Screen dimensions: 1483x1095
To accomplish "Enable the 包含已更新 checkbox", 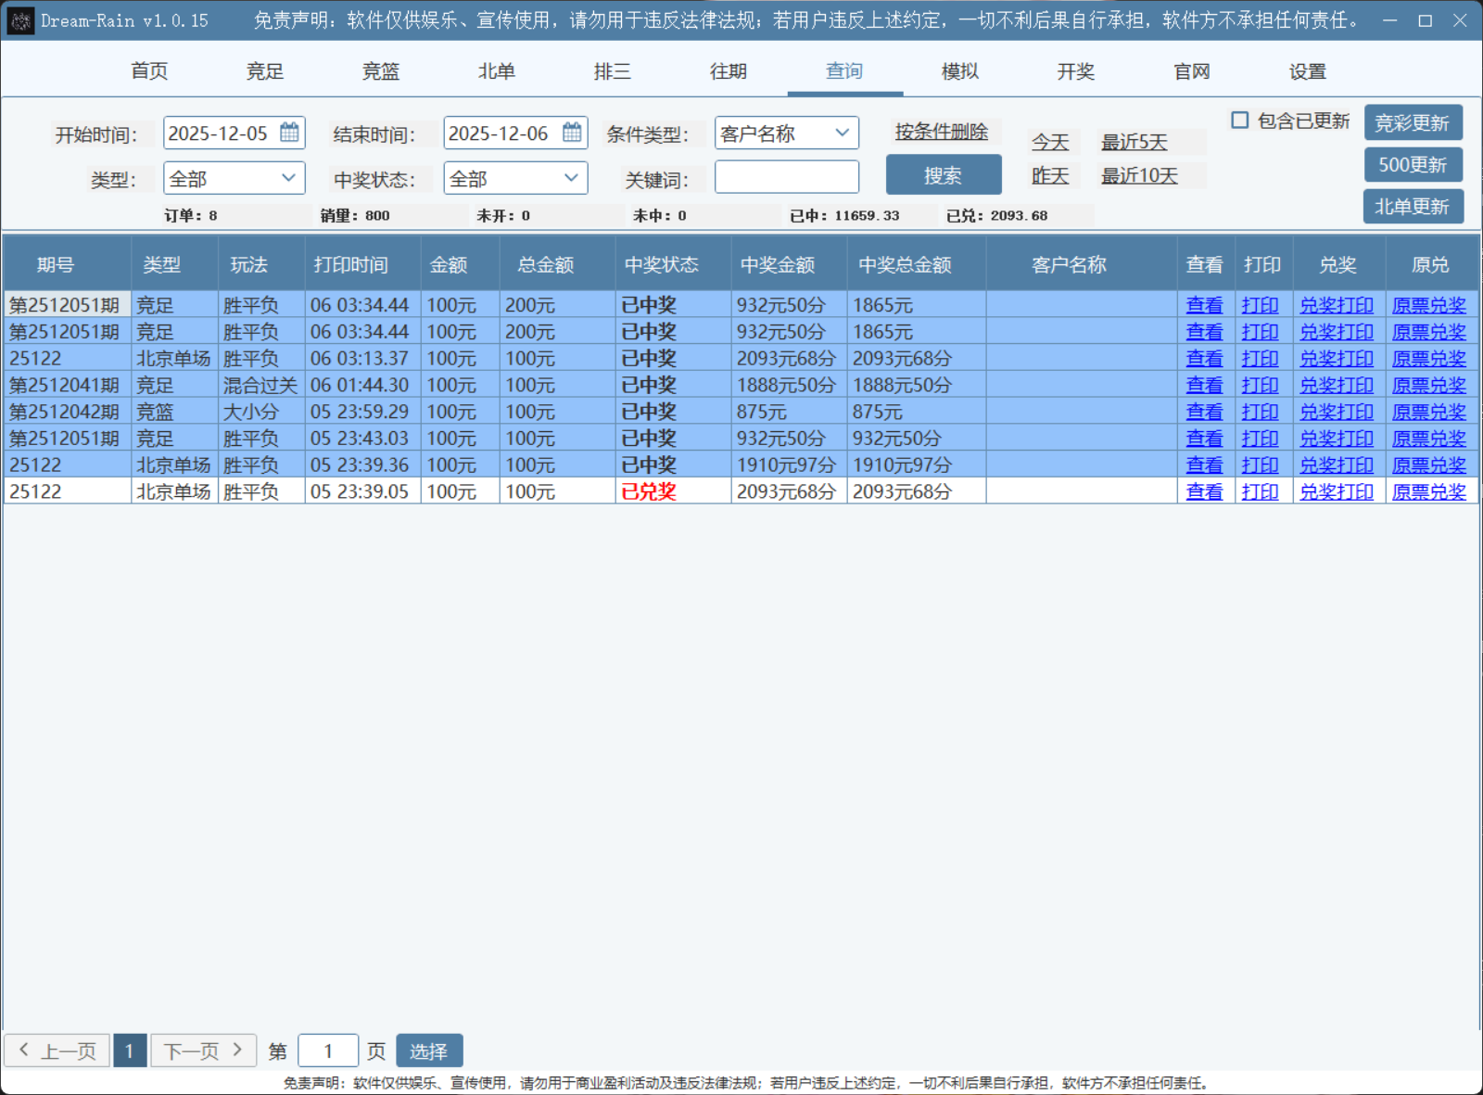I will 1239,121.
